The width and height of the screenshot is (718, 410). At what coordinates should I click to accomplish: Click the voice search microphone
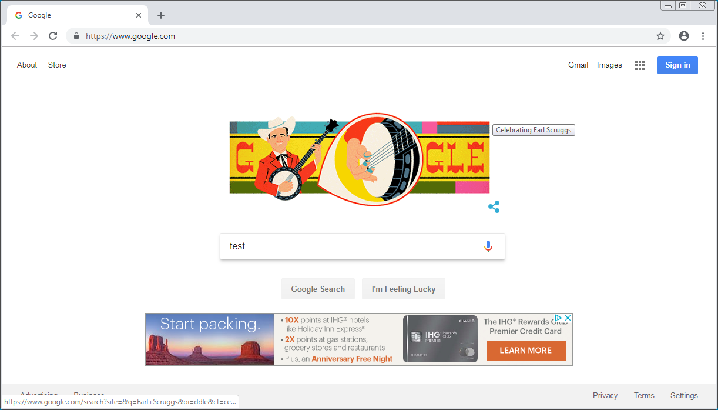(x=488, y=246)
